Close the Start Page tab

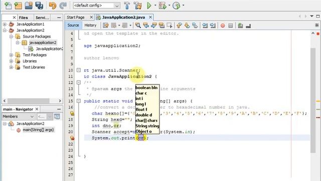coord(91,17)
